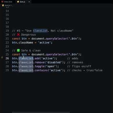113x113 pixels.
Task: Click the green check Safe & clean emoji
Action: tap(19, 51)
